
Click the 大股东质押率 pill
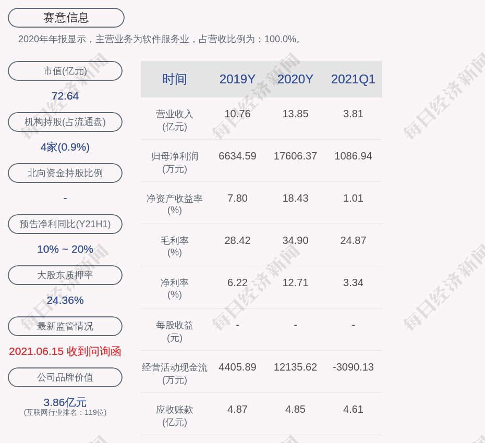[x=65, y=275]
